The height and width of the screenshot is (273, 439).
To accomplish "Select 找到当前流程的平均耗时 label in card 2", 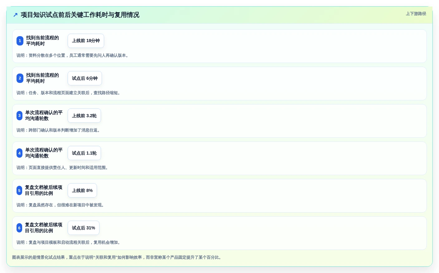I will (42, 78).
